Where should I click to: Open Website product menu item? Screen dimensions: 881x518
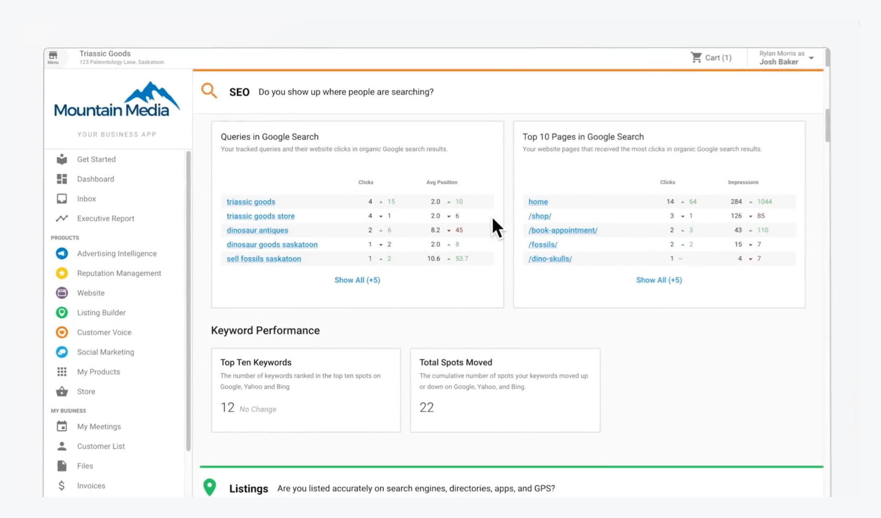point(91,293)
